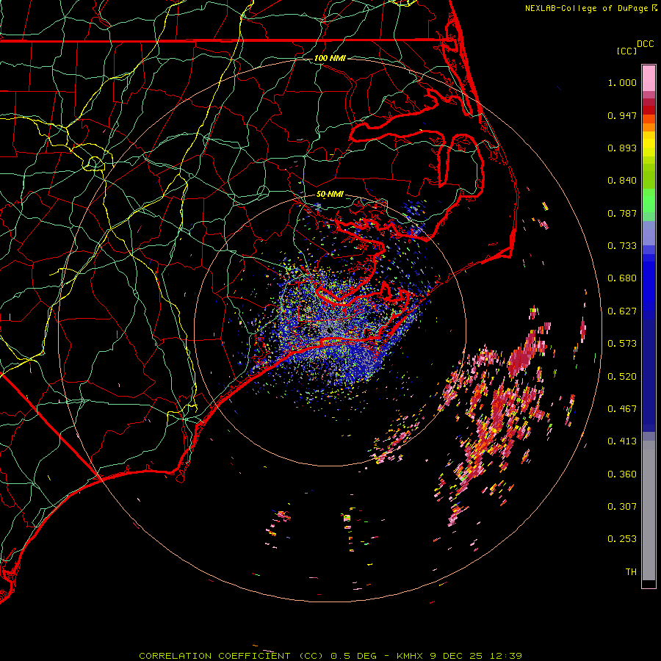Click the [CC] units label
The width and height of the screenshot is (661, 661).
(626, 51)
